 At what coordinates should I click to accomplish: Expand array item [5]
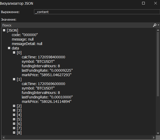pyautogui.click(x=14, y=119)
